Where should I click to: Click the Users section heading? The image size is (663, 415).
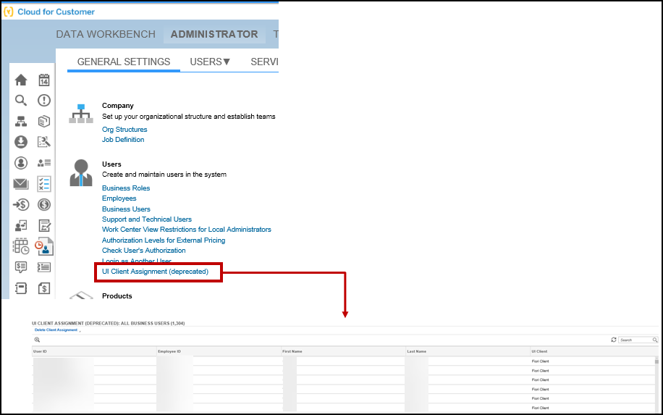pos(111,164)
